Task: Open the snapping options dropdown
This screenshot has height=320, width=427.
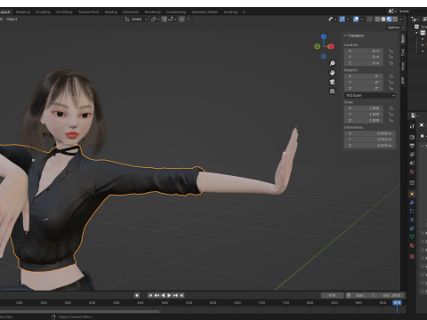Action: click(x=173, y=20)
